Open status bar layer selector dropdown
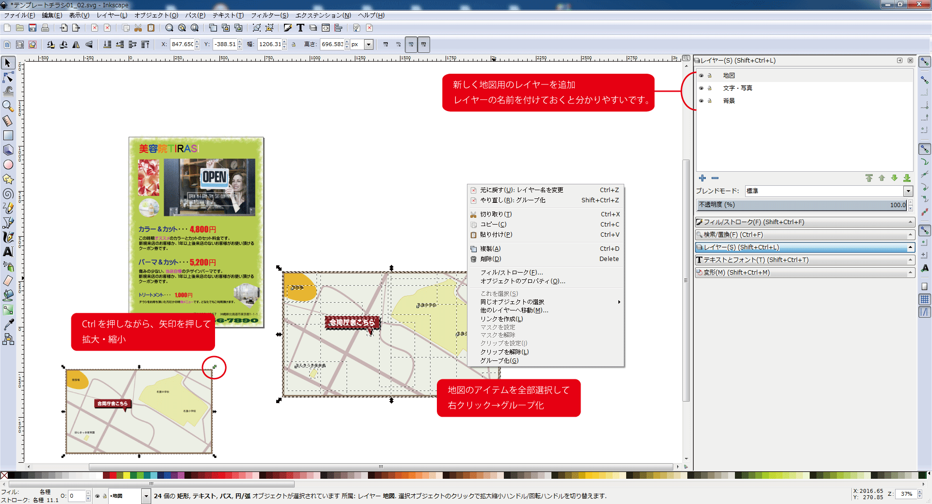The height and width of the screenshot is (504, 932). [x=146, y=496]
